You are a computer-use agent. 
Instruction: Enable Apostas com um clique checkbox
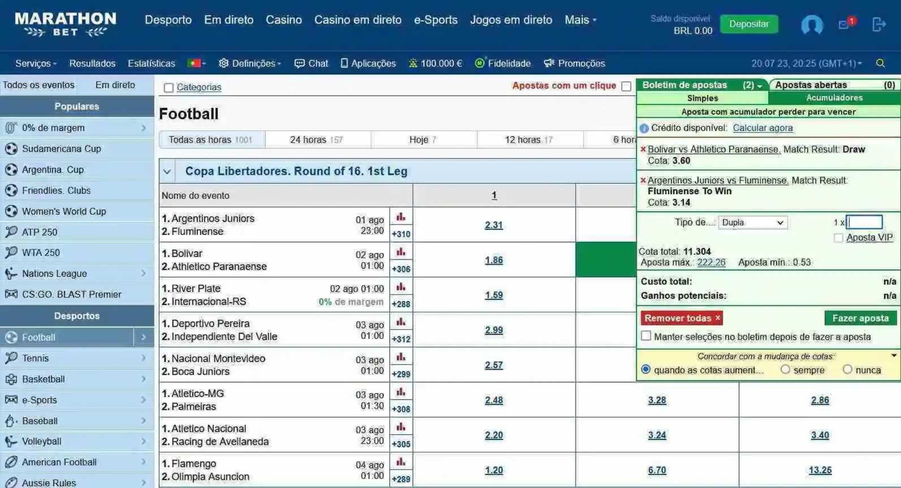point(626,86)
